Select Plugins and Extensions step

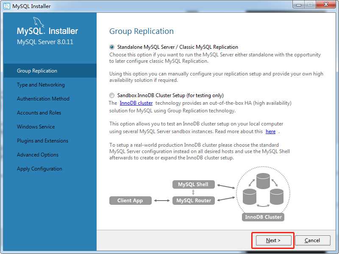(x=43, y=141)
